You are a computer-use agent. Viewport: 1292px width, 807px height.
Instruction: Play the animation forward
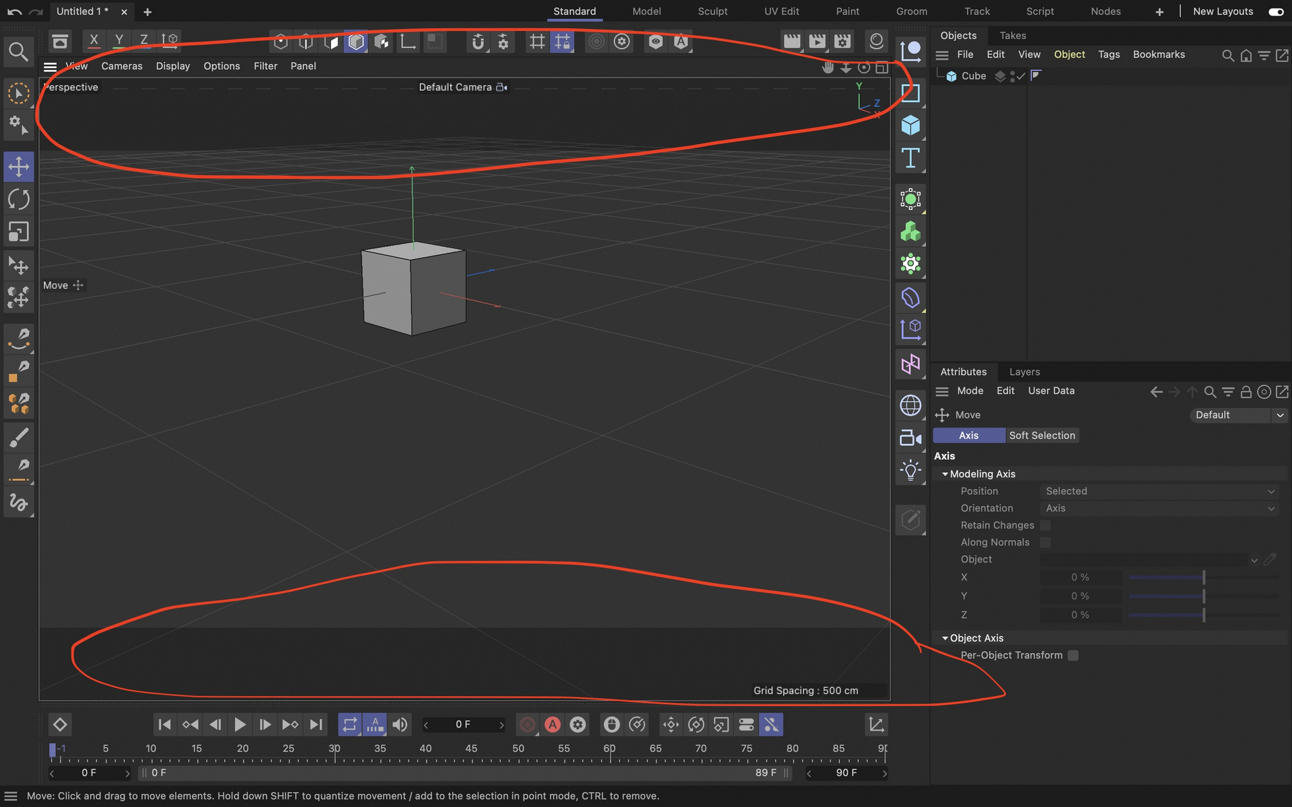click(x=240, y=724)
